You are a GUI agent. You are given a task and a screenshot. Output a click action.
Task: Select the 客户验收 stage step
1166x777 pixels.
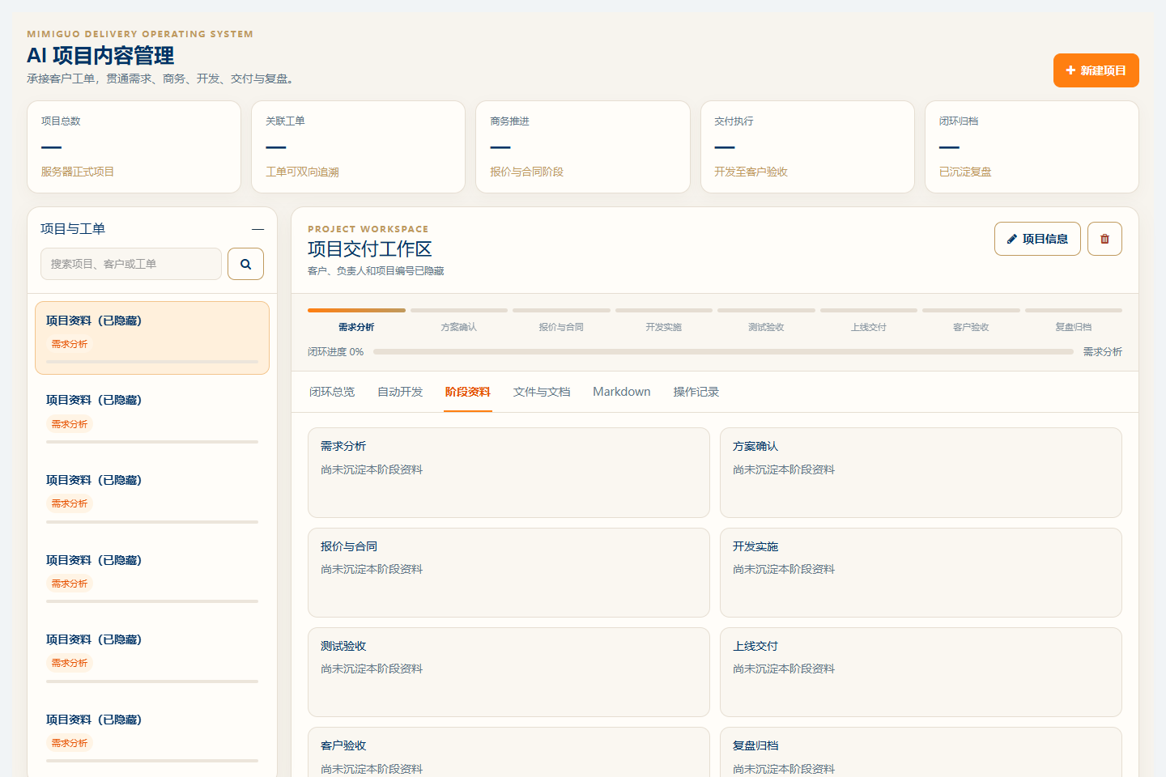(x=971, y=321)
